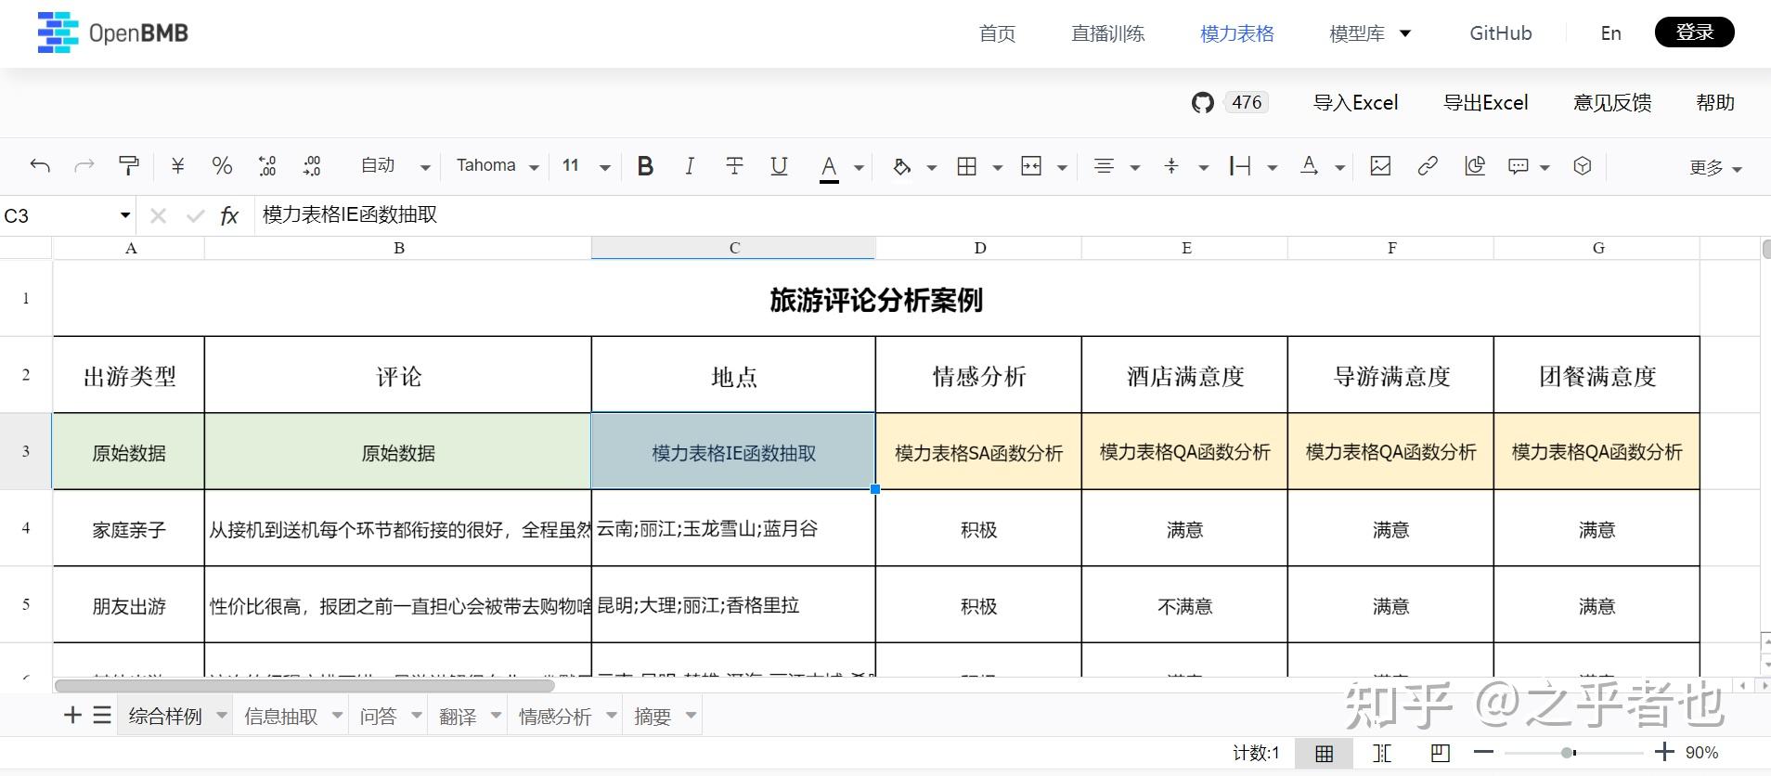This screenshot has height=776, width=1771.
Task: Switch to 问答 sheet tab
Action: click(378, 717)
